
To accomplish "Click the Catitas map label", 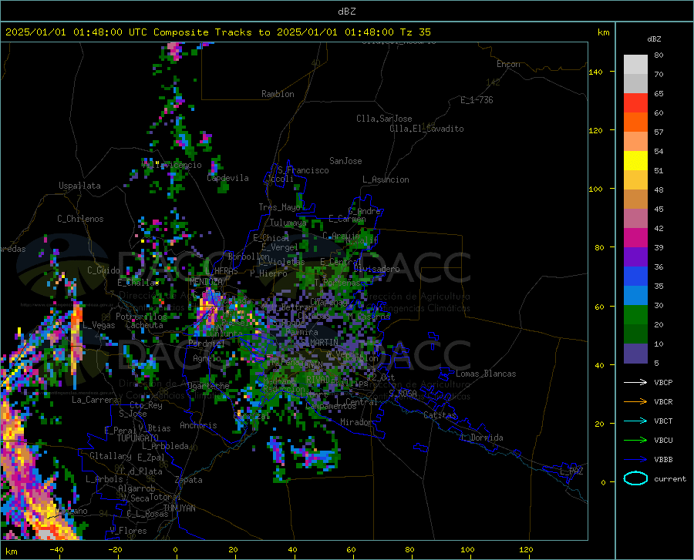I will click(440, 415).
